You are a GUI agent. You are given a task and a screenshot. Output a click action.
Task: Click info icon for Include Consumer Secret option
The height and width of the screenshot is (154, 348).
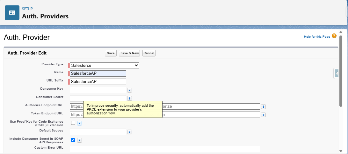click(79, 140)
